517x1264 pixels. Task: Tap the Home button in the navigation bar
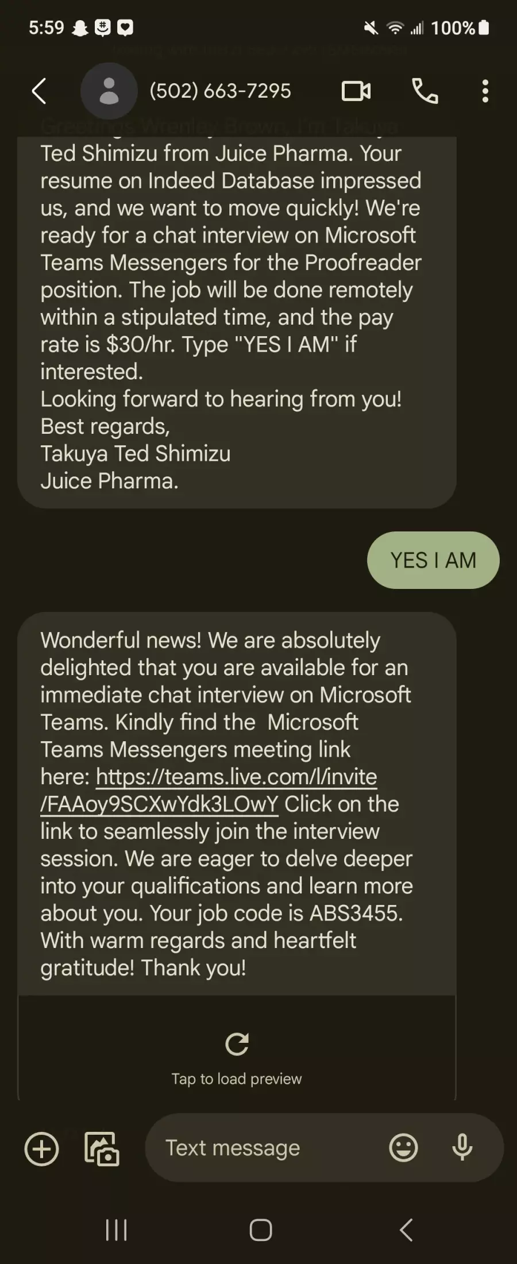point(261,1230)
